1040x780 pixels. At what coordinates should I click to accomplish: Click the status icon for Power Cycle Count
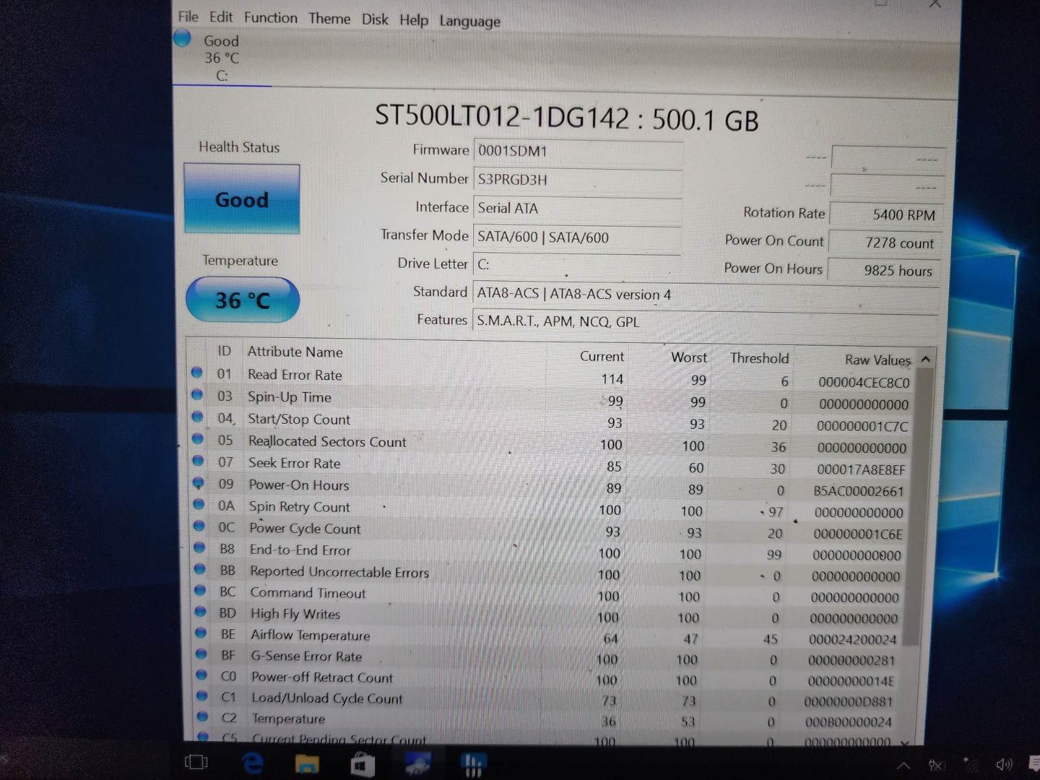point(200,526)
